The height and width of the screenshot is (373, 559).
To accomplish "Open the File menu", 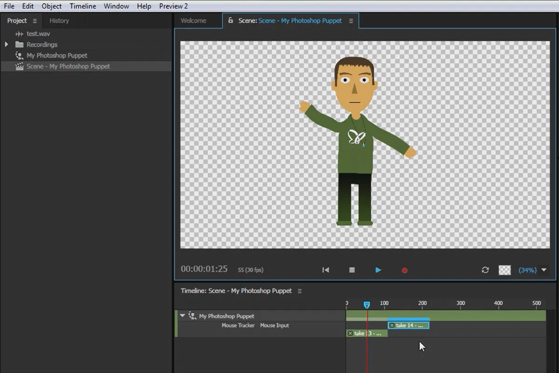I will [9, 6].
